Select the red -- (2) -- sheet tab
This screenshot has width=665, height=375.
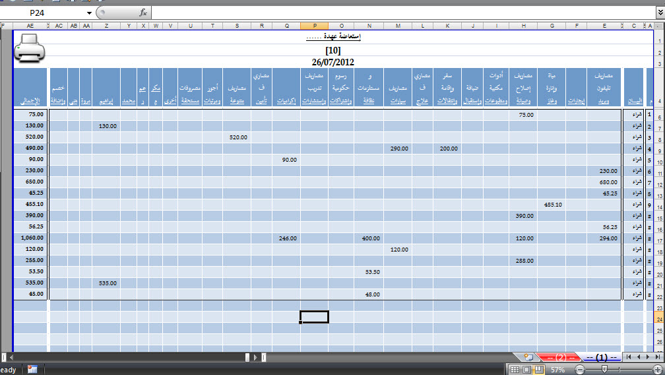coord(560,358)
